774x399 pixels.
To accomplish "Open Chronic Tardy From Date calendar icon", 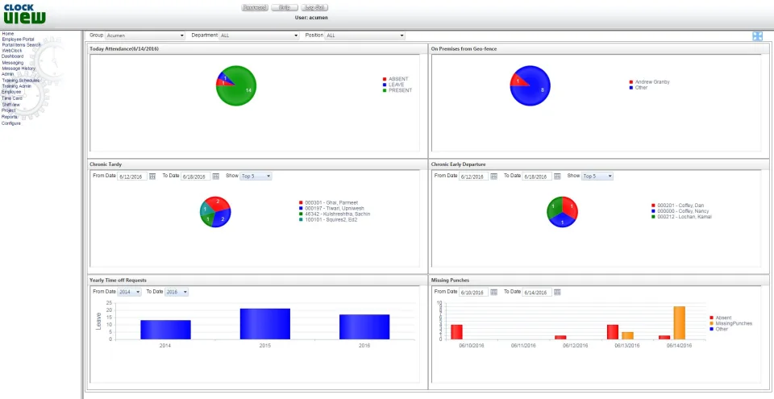I will point(152,177).
